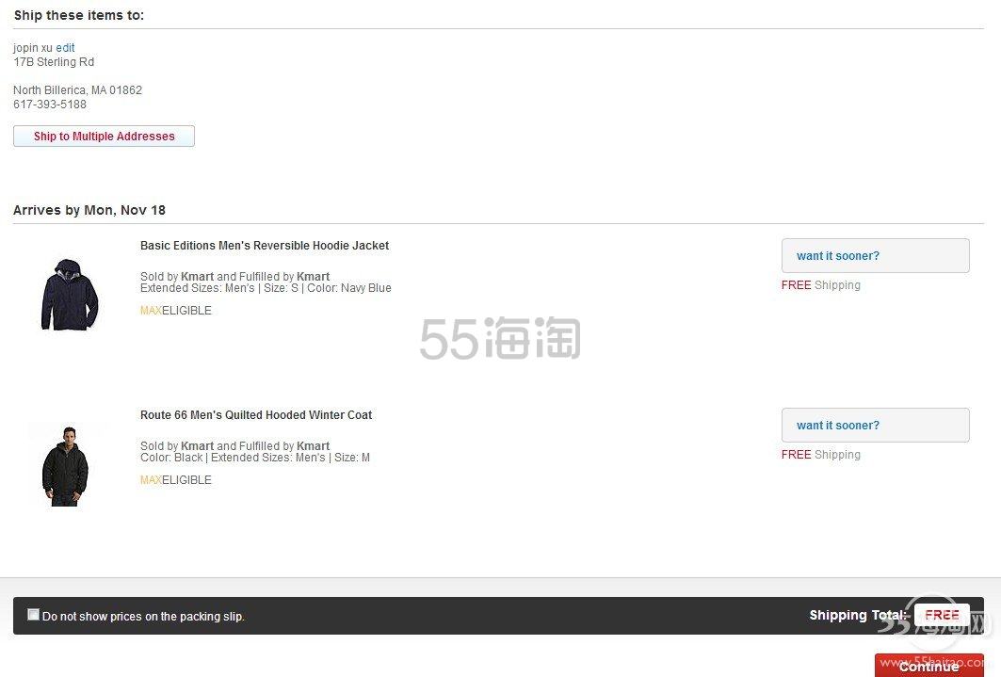1001x677 pixels.
Task: Select the 'Arrives by Mon, Nov 18' heading
Action: (x=89, y=210)
